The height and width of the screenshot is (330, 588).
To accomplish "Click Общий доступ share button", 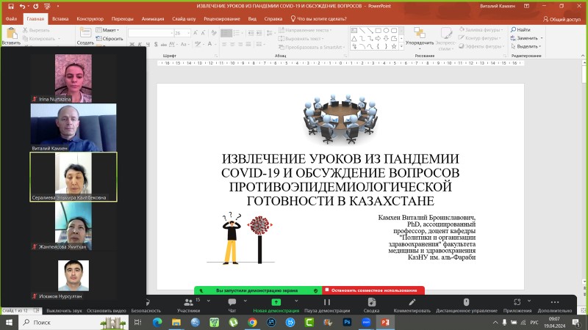I will (562, 19).
